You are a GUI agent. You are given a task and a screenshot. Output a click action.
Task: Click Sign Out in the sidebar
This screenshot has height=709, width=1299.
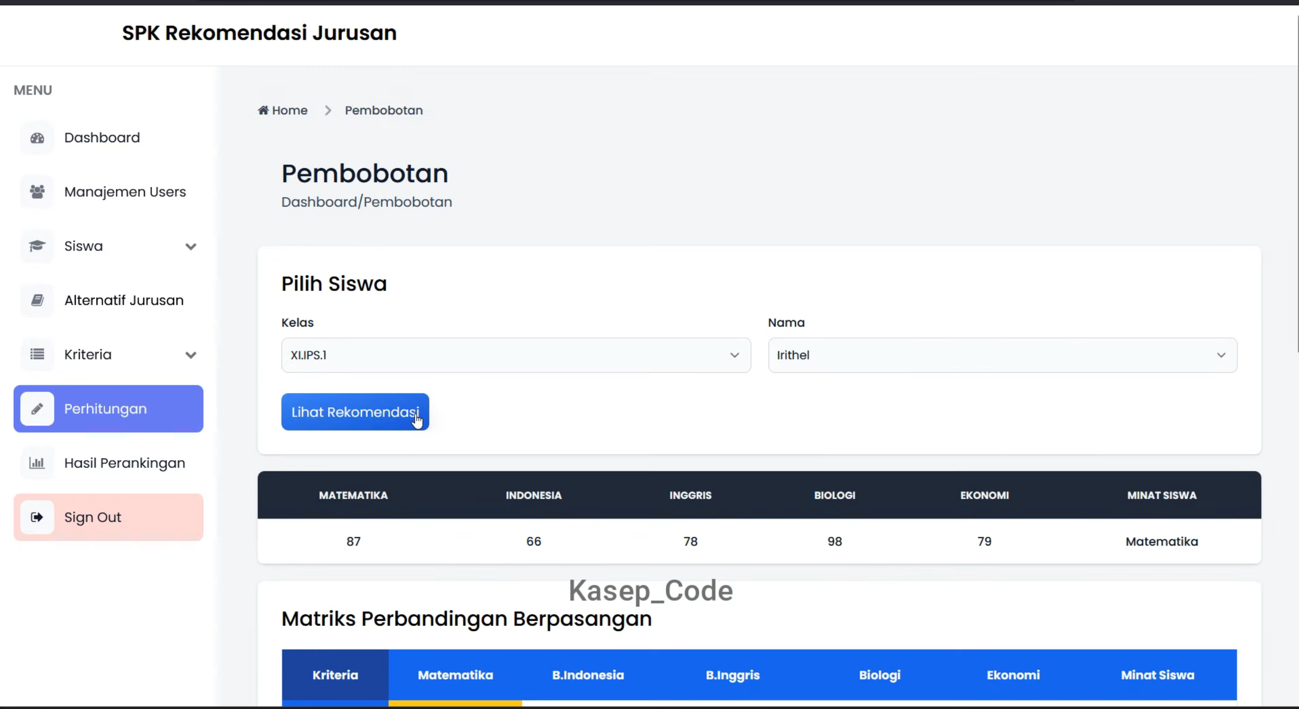click(108, 518)
